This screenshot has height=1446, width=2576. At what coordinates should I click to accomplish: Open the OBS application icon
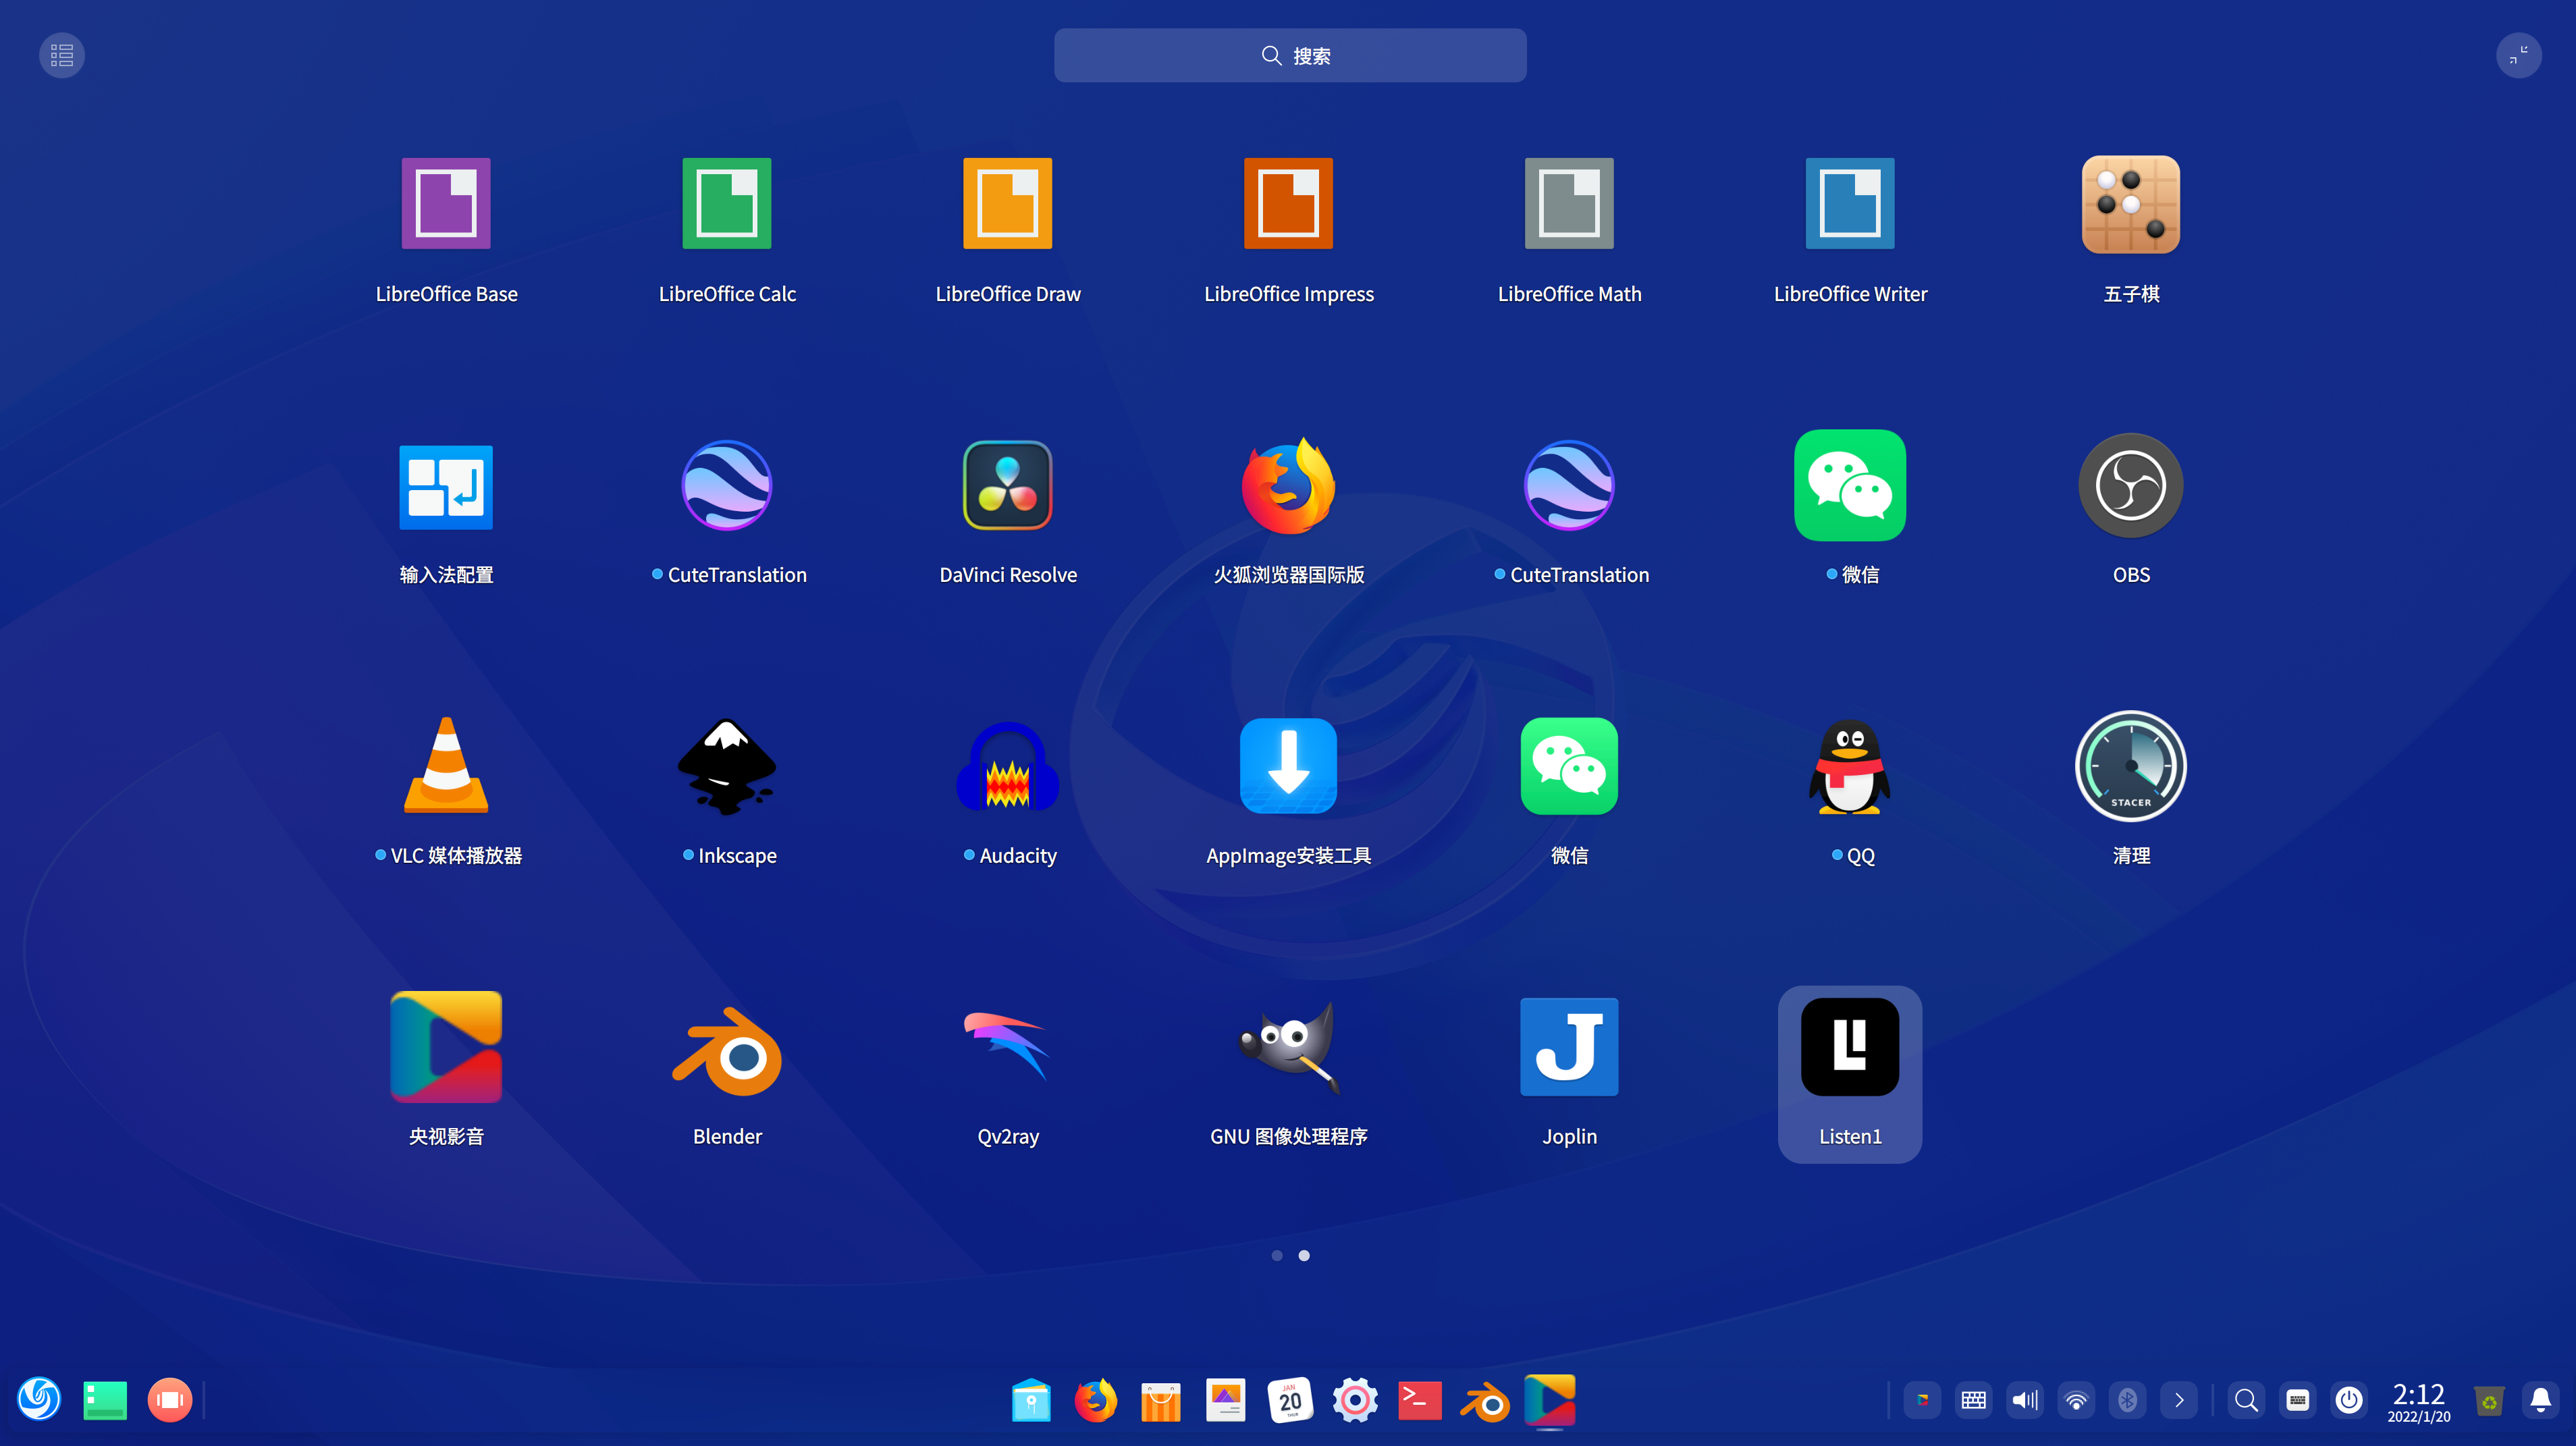pos(2130,487)
